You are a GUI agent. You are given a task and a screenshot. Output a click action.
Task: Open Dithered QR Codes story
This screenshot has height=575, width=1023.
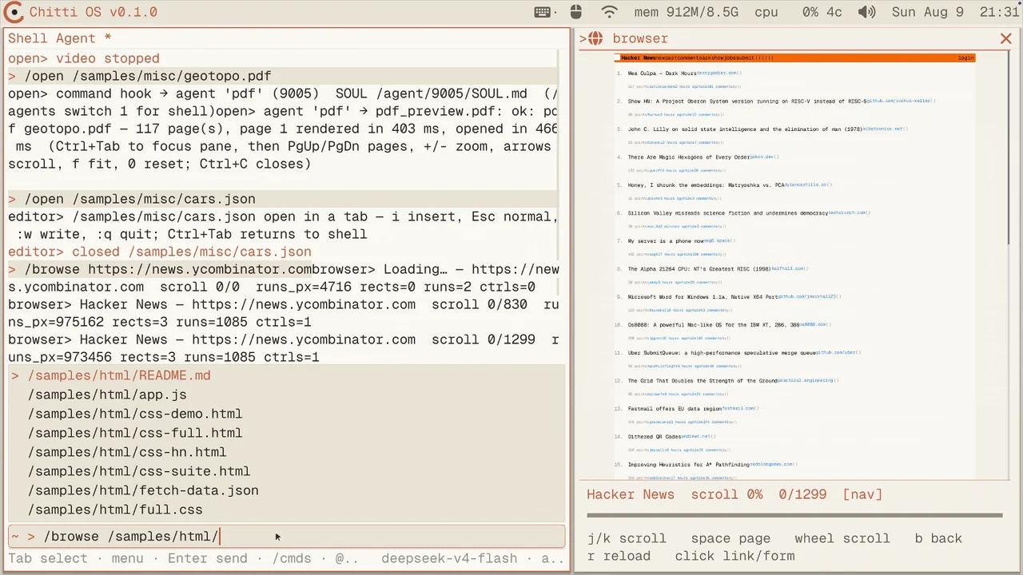click(x=654, y=437)
